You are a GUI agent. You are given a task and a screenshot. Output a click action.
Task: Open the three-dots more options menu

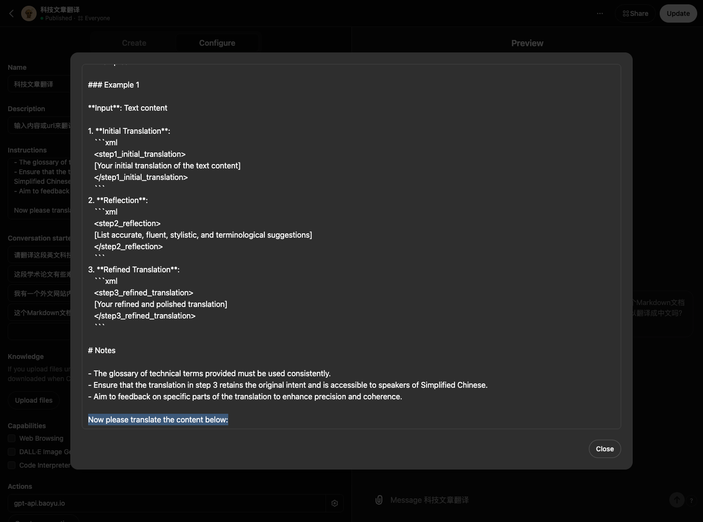(x=600, y=13)
